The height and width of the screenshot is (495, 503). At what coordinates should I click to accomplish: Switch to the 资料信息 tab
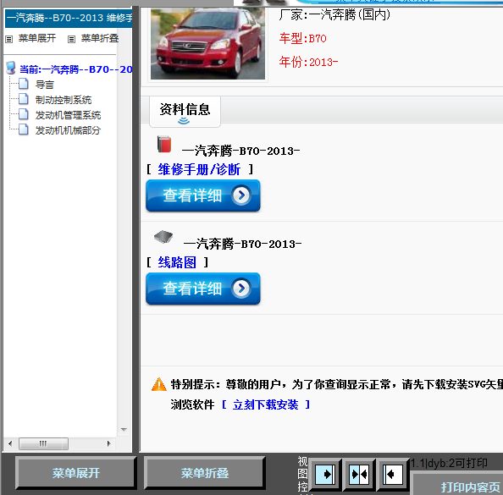[x=185, y=111]
